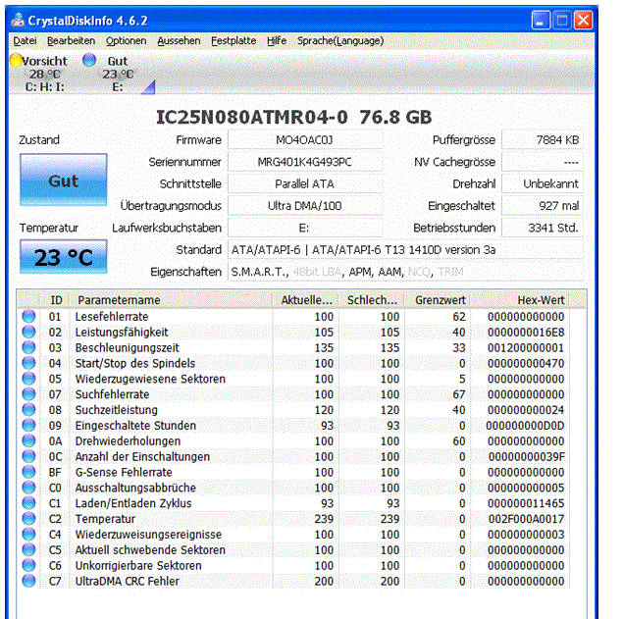Open the Festplatte menu

pos(234,41)
